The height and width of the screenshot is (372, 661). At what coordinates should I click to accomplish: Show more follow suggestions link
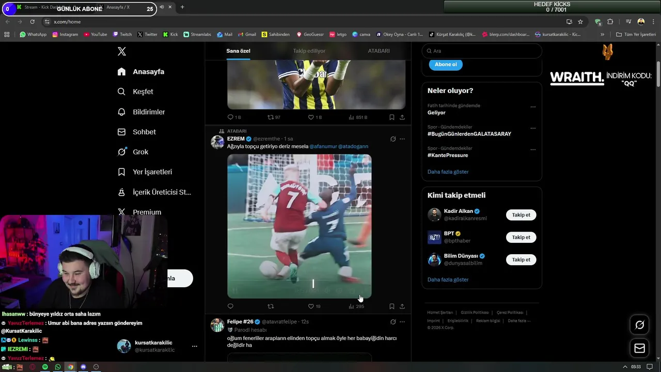pos(448,280)
